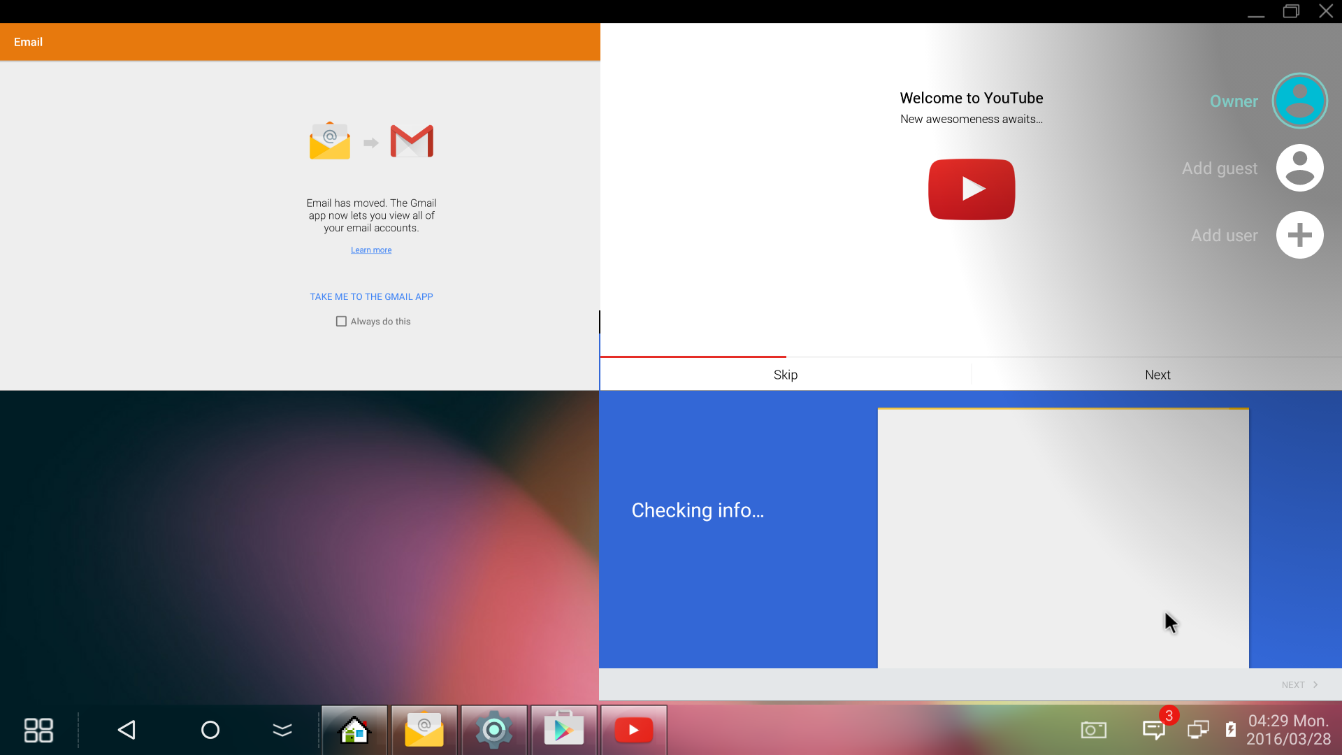Tap the Home circle navigation button

click(x=210, y=730)
